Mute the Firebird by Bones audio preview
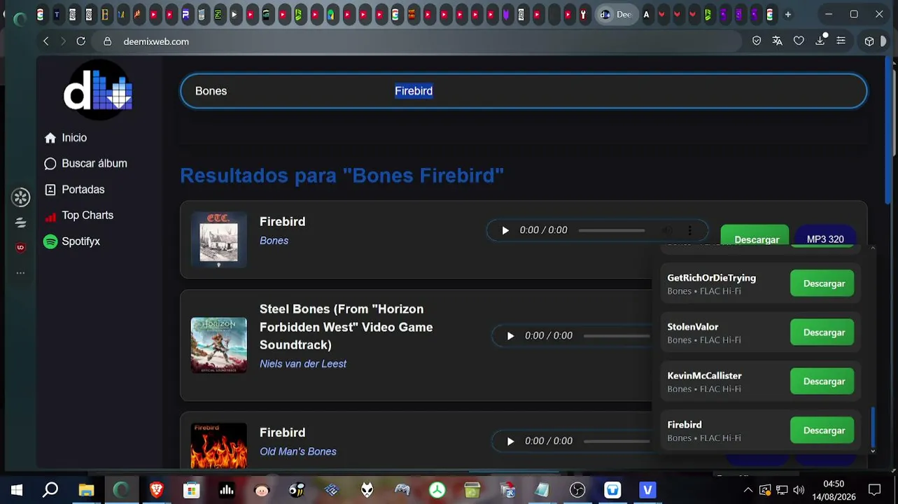 (667, 230)
